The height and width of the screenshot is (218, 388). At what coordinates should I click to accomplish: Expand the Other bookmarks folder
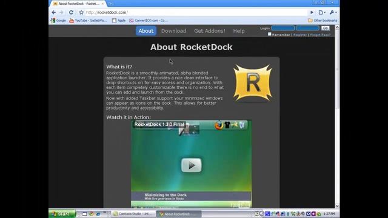click(x=323, y=21)
